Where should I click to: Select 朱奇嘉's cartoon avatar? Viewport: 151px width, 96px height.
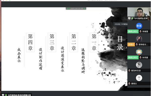pyautogui.click(x=139, y=52)
